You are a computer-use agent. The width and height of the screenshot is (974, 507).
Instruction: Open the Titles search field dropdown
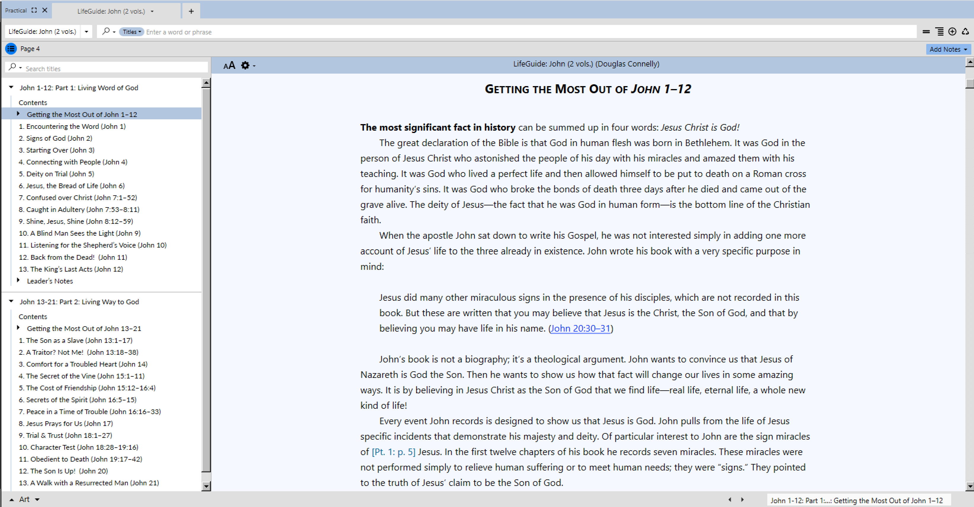coord(131,32)
